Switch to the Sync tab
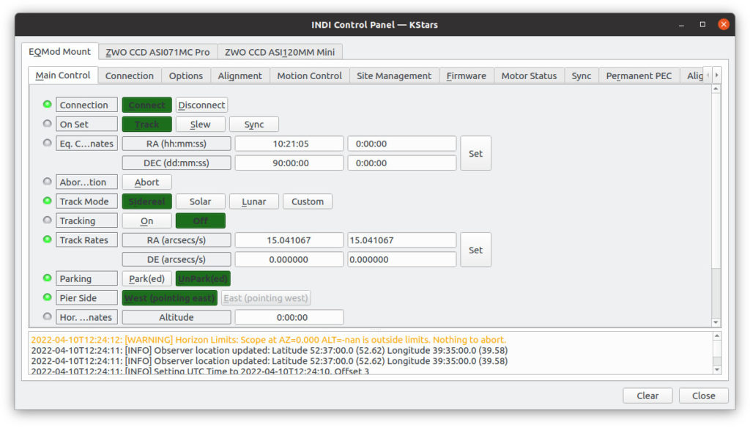Image resolution: width=750 pixels, height=427 pixels. click(x=582, y=75)
